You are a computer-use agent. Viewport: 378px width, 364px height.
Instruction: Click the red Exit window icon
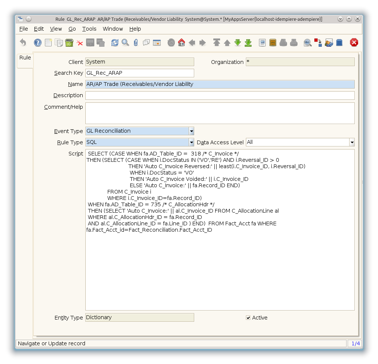coord(354,43)
